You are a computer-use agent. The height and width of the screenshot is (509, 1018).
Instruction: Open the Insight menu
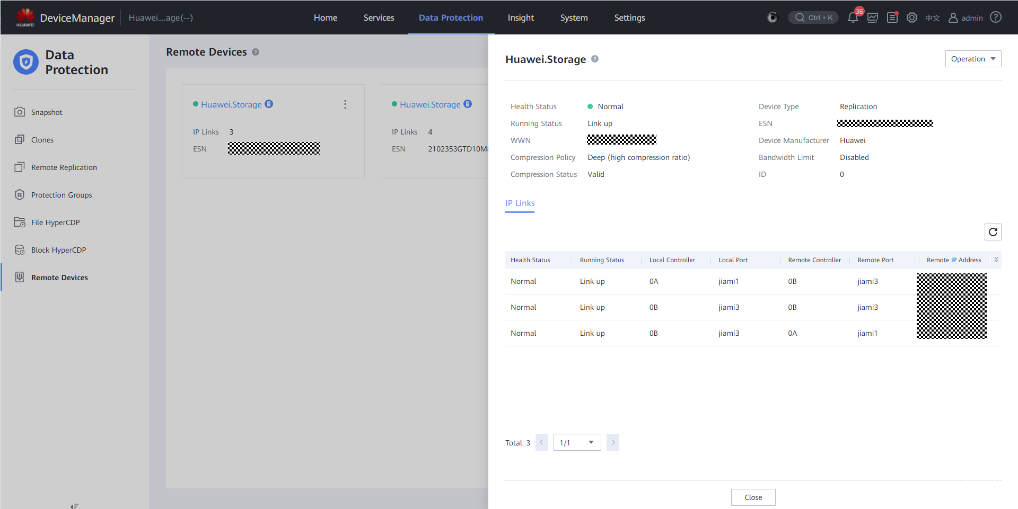pos(520,17)
